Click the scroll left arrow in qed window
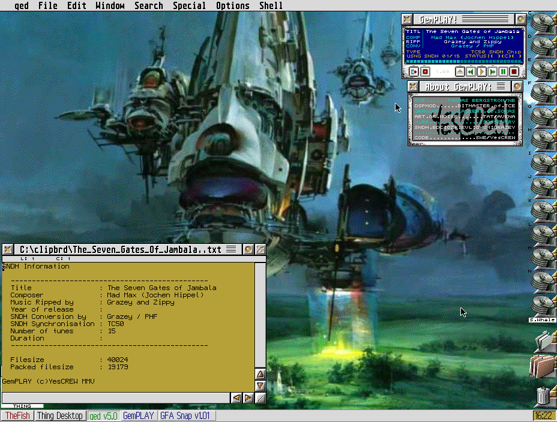 236,398
